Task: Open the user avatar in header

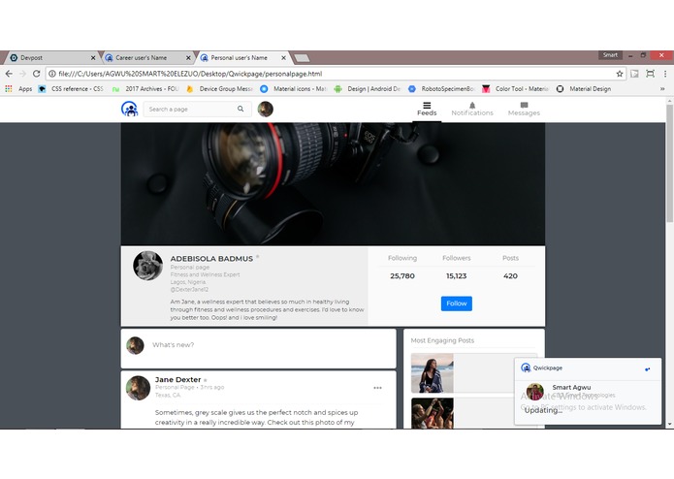Action: coord(265,110)
